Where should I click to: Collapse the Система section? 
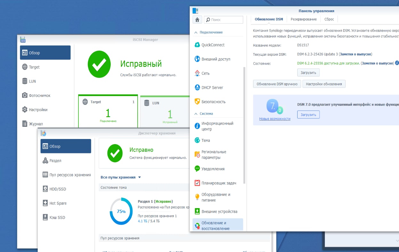tap(196, 114)
